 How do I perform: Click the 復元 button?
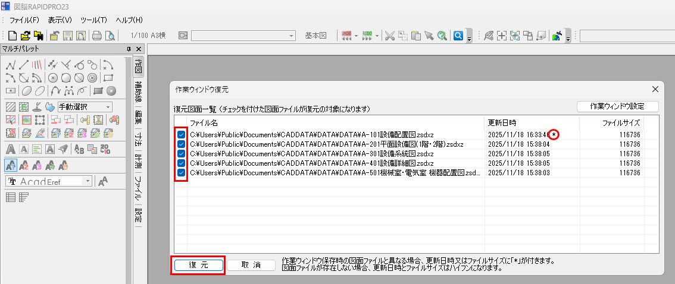[198, 265]
